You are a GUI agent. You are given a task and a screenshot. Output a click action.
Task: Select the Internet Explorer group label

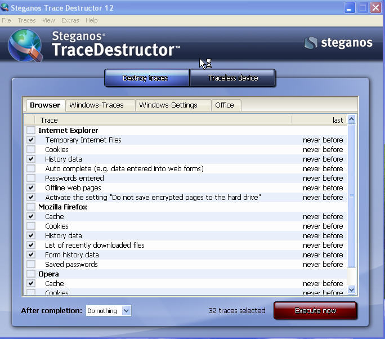click(68, 131)
